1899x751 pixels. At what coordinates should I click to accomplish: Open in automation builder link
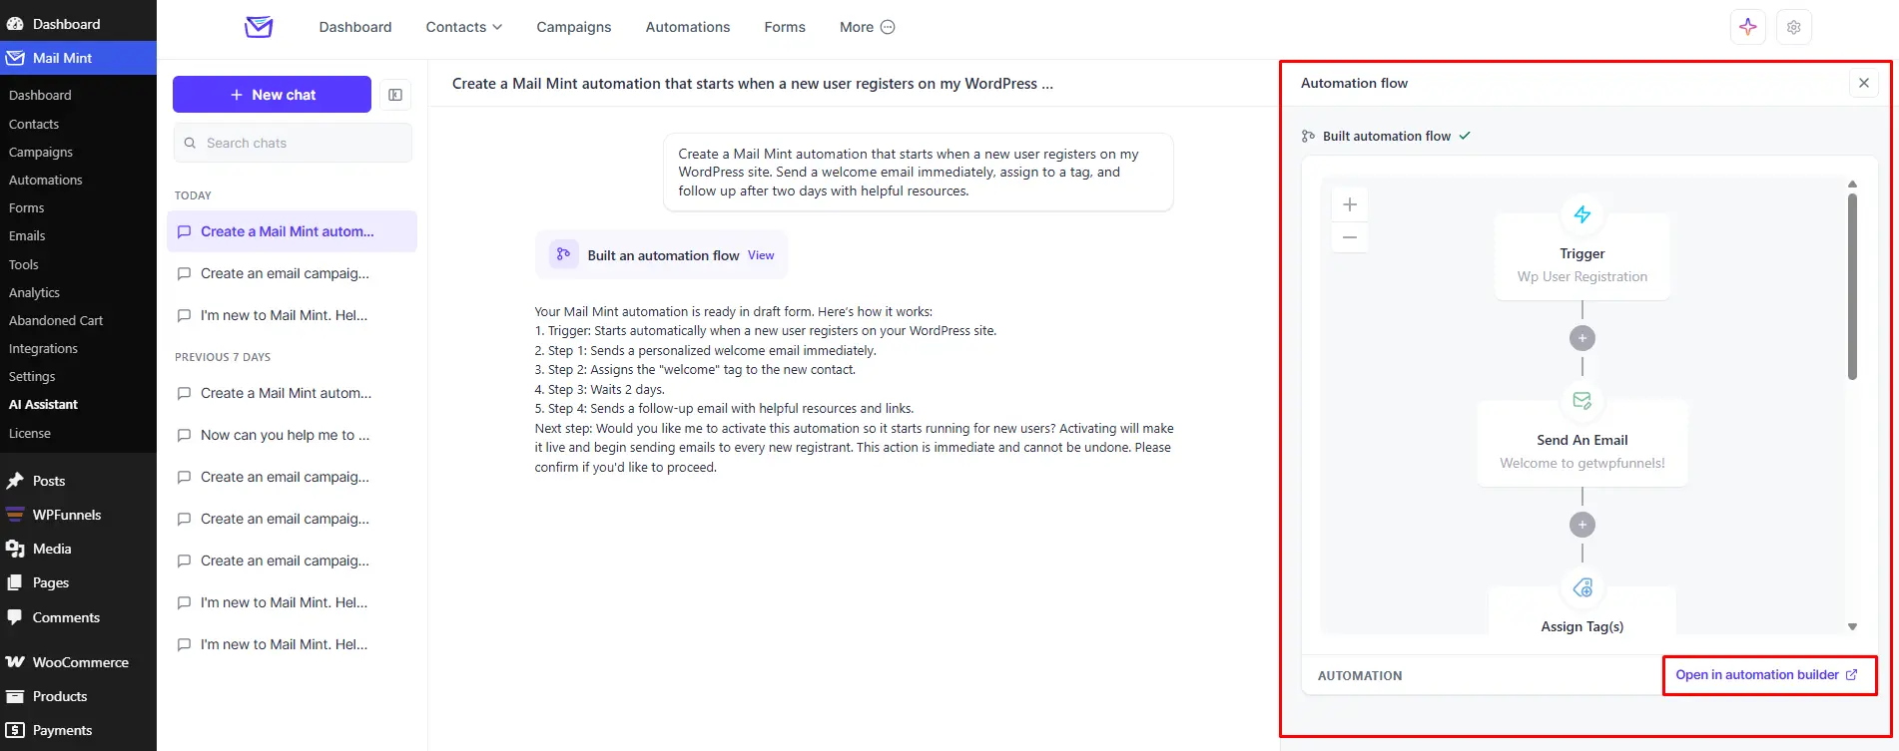click(x=1766, y=675)
